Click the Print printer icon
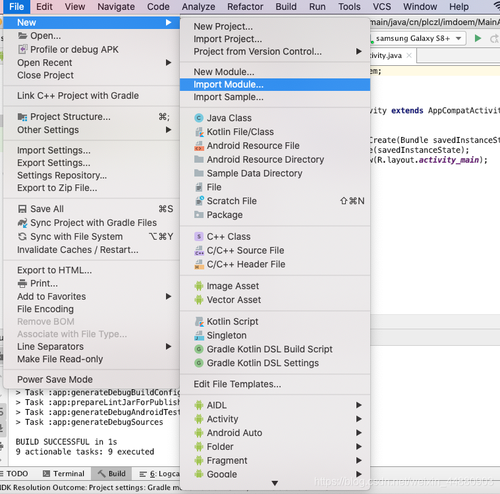 [22, 283]
